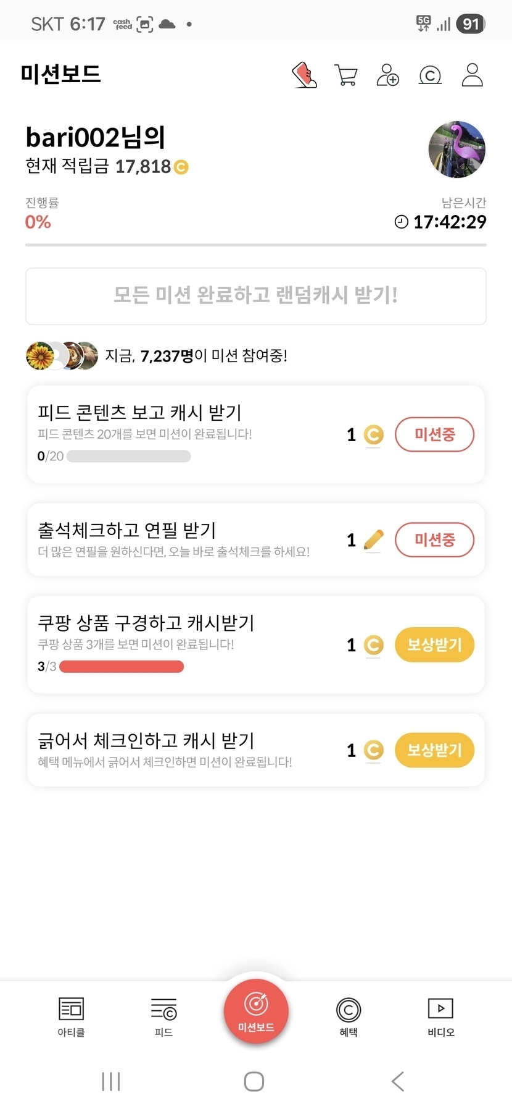Open the shopping cart icon
Viewport: 512px width, 1111px height.
pos(345,75)
